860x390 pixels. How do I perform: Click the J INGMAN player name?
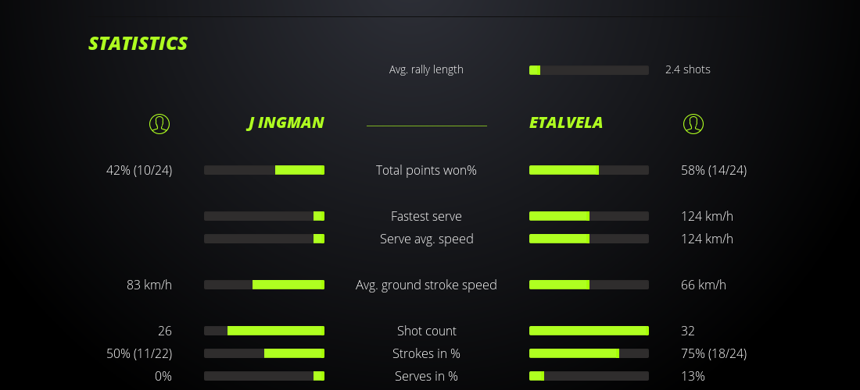pyautogui.click(x=285, y=122)
